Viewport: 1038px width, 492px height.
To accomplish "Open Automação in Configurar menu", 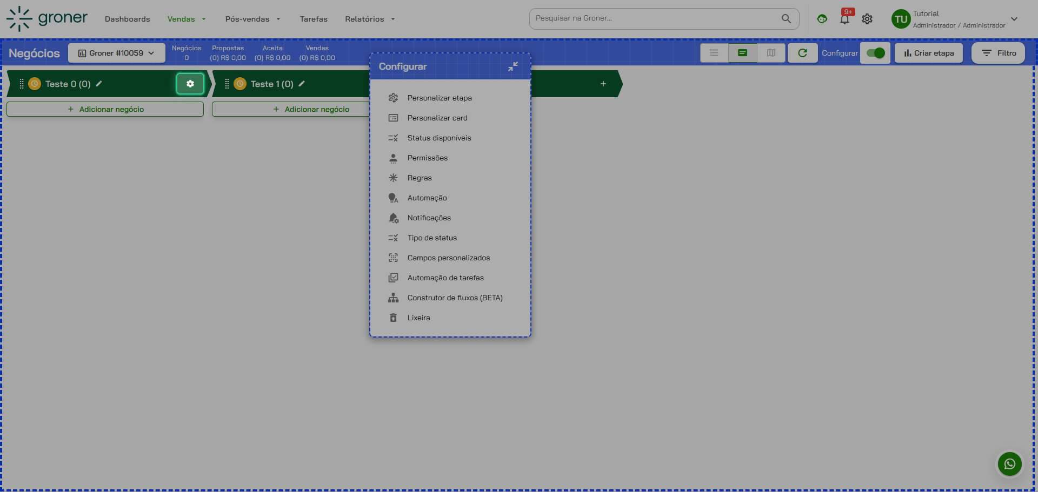I will pyautogui.click(x=427, y=198).
